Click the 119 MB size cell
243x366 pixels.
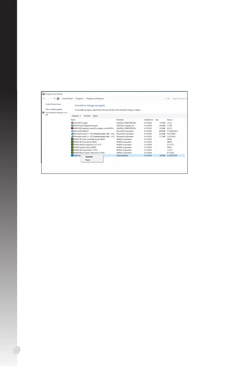pos(162,123)
